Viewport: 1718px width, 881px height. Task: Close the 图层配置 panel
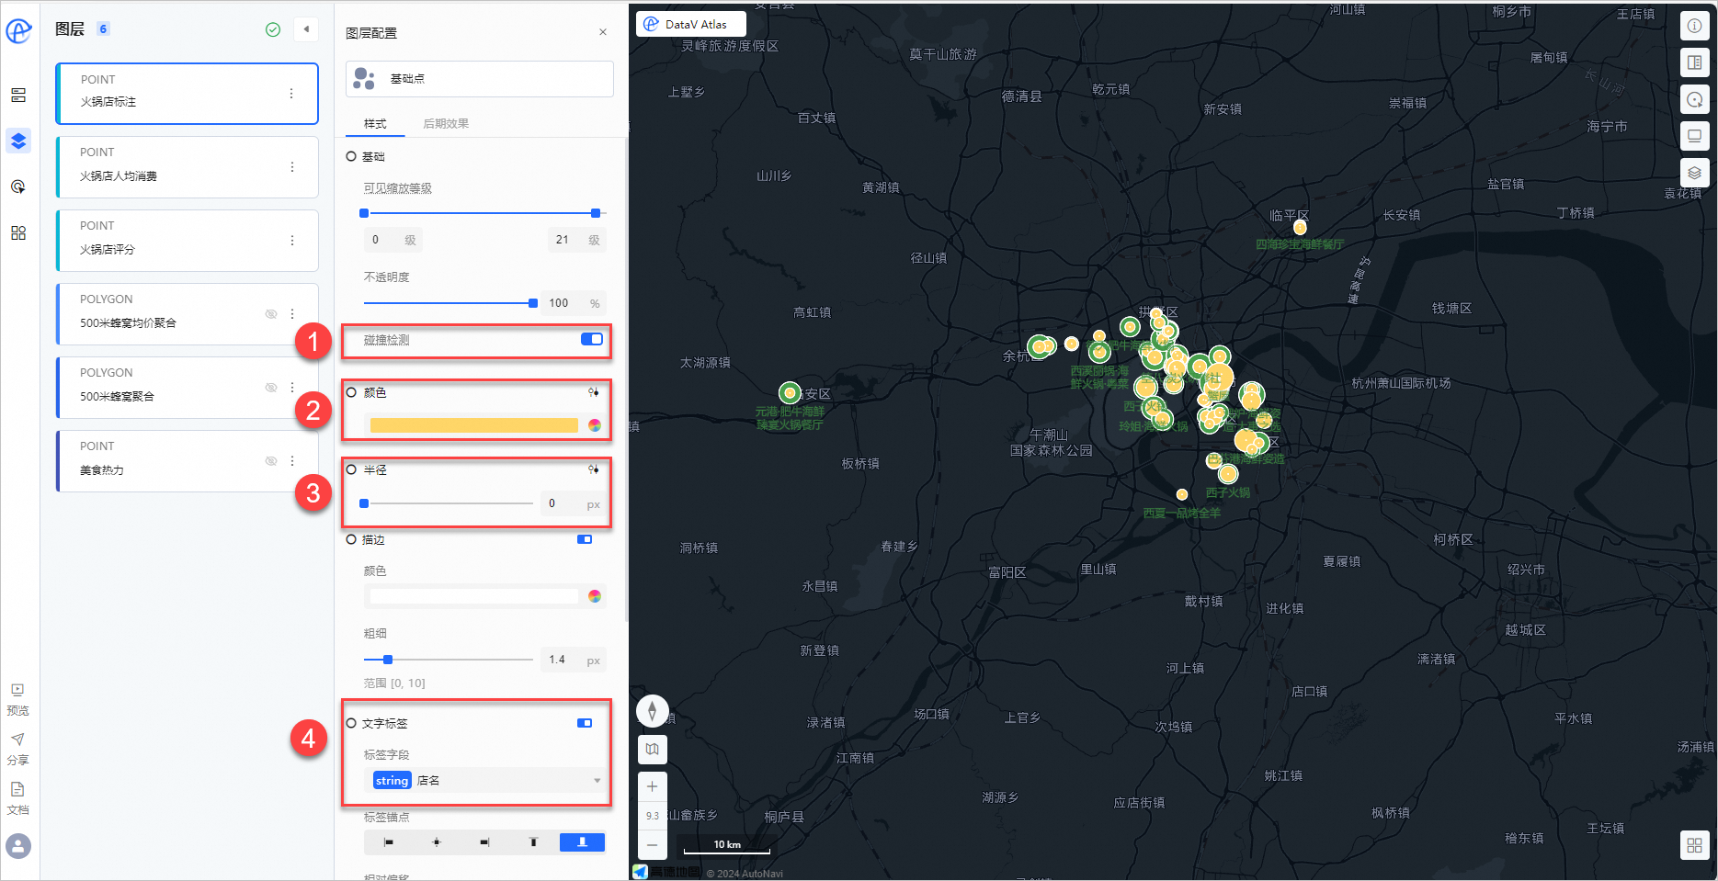pos(603,32)
